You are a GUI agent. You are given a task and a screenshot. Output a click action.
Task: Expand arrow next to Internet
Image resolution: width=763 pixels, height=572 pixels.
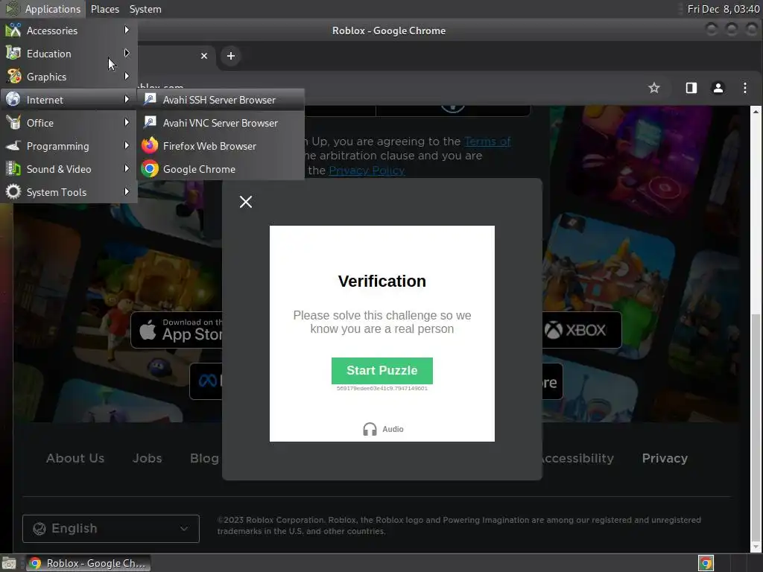[x=127, y=99]
